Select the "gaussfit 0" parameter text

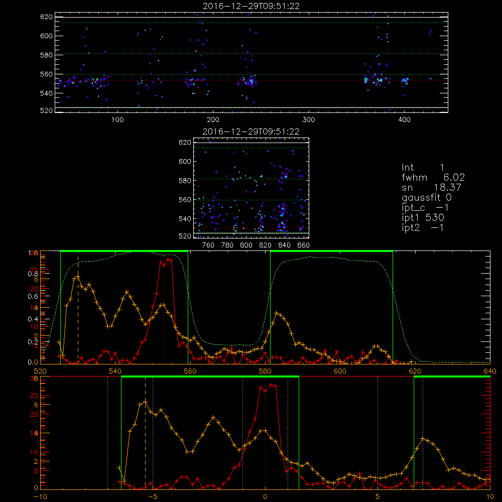(x=427, y=198)
